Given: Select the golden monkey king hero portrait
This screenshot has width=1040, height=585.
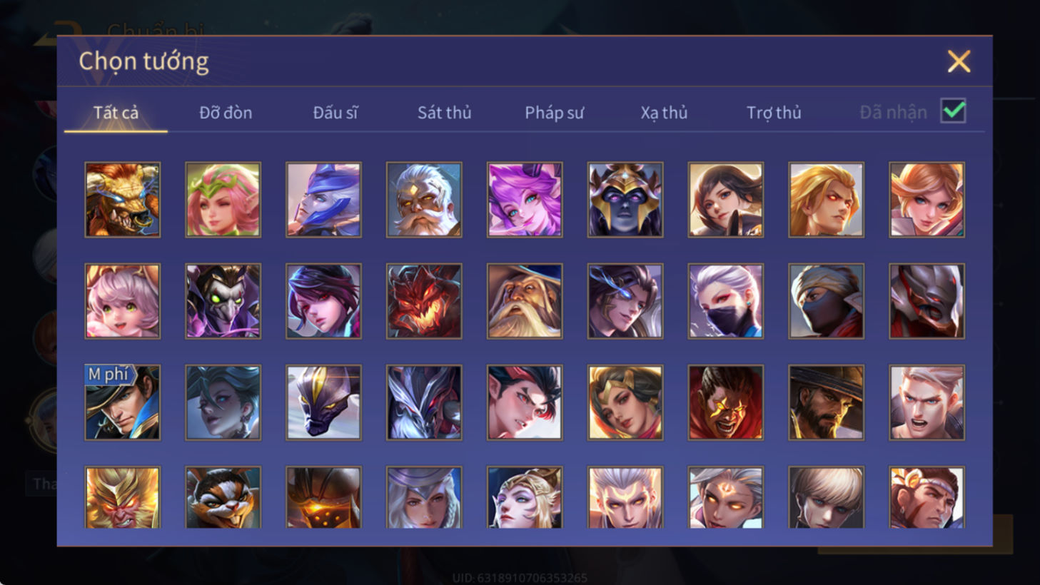Looking at the screenshot, I should pyautogui.click(x=123, y=497).
